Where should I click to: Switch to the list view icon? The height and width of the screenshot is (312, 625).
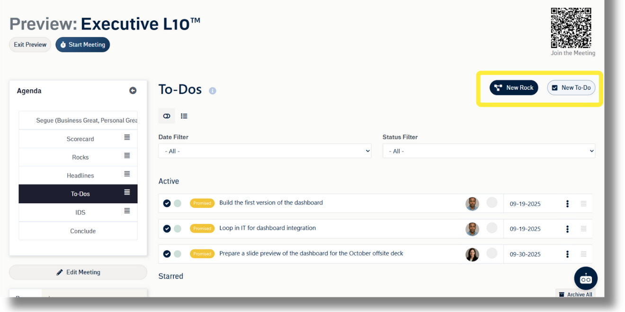(x=184, y=116)
